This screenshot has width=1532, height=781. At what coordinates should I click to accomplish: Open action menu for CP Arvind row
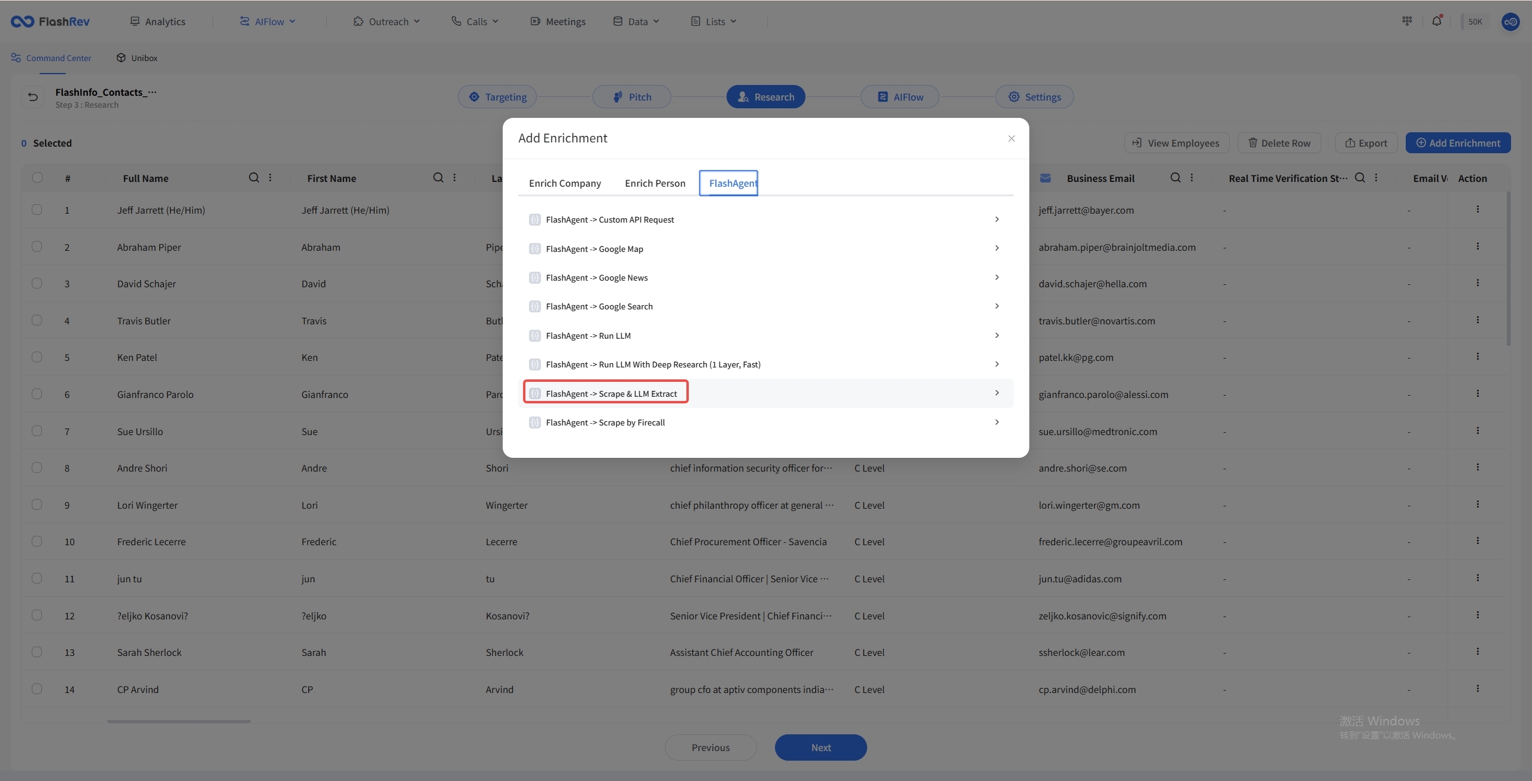point(1478,689)
